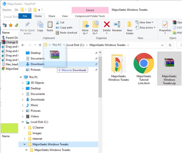Collapse the This PC tree node
182x153 pixels.
pos(21,77)
